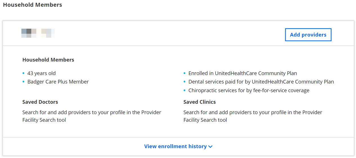Click the blurred member name
Image resolution: width=356 pixels, height=158 pixels.
point(38,33)
